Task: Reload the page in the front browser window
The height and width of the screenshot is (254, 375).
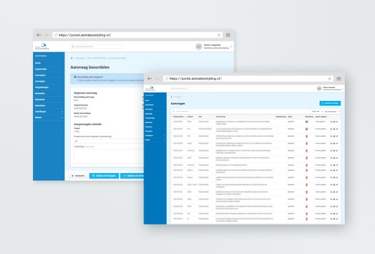Action: coord(167,79)
